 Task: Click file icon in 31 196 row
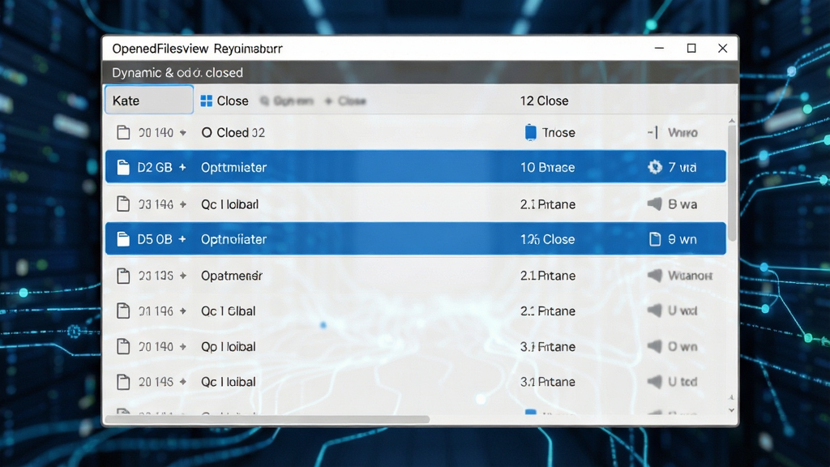[x=123, y=311]
